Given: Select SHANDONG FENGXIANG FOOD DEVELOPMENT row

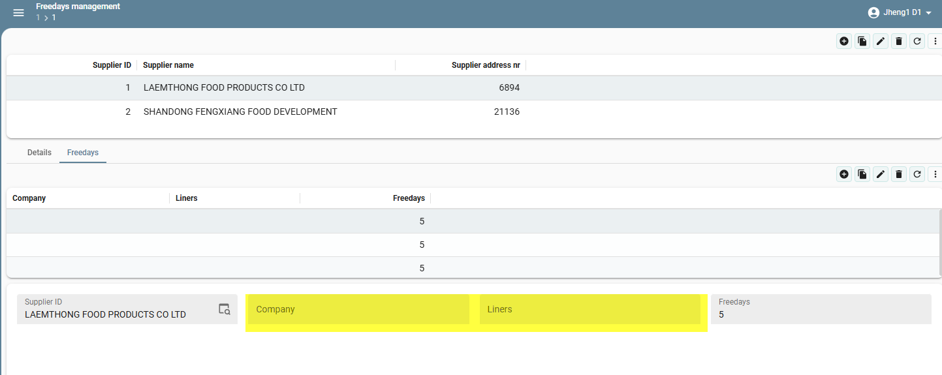Looking at the screenshot, I should pos(474,112).
